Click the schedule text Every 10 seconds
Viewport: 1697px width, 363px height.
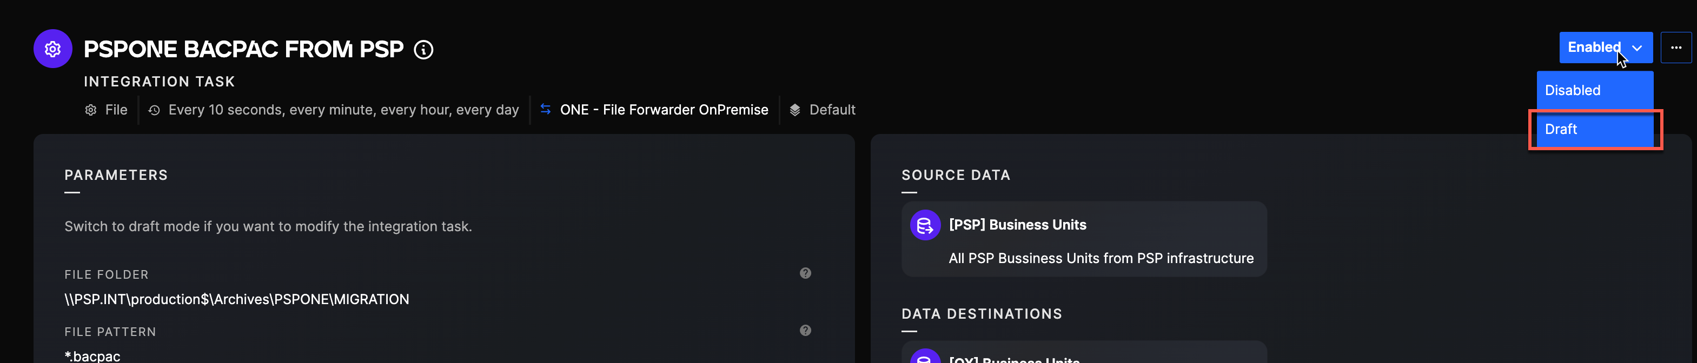[343, 110]
